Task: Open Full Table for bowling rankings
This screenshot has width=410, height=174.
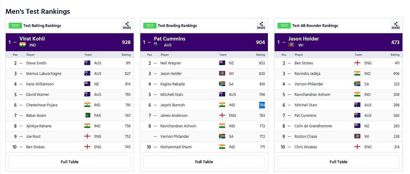Action: [204, 162]
